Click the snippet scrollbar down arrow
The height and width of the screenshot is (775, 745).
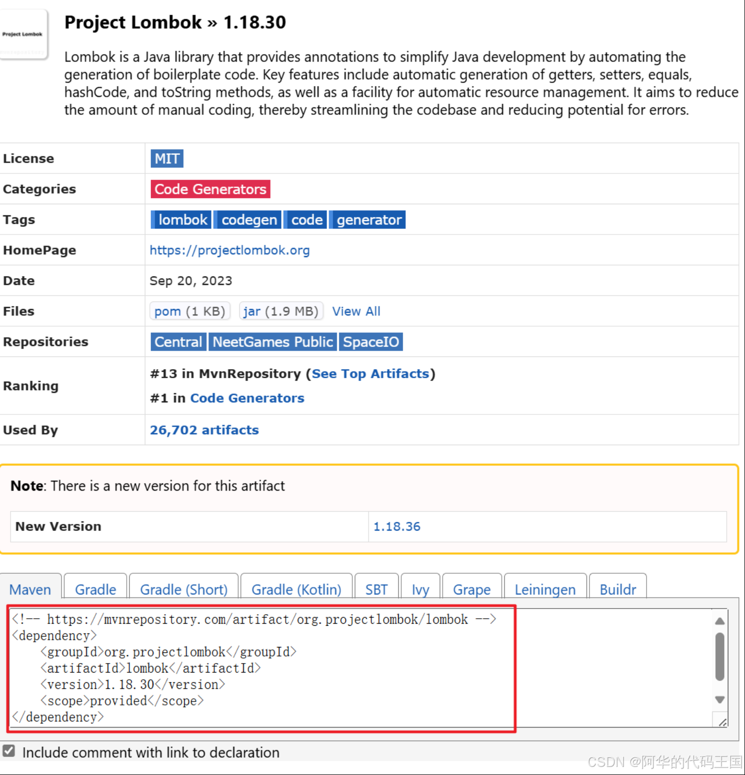click(x=720, y=699)
